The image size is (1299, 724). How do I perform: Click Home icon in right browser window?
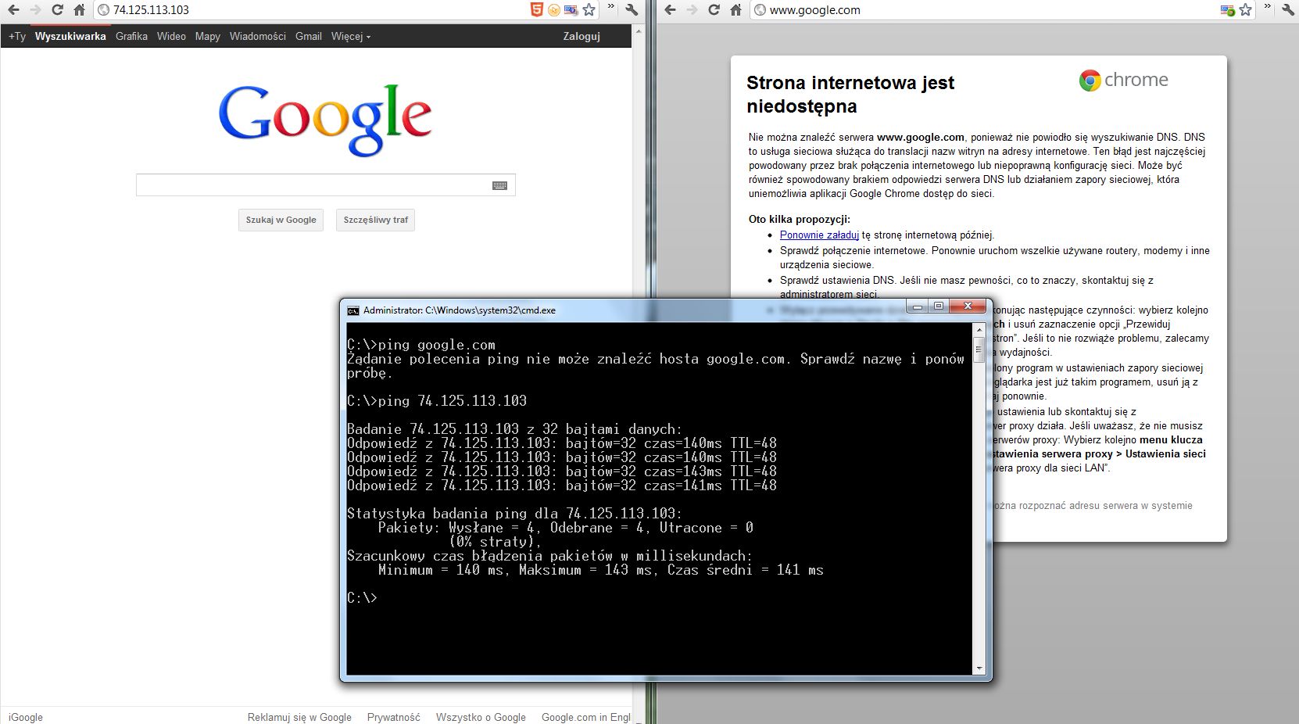click(x=735, y=10)
